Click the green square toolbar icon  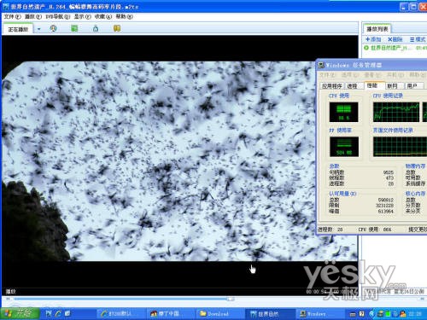(x=74, y=28)
